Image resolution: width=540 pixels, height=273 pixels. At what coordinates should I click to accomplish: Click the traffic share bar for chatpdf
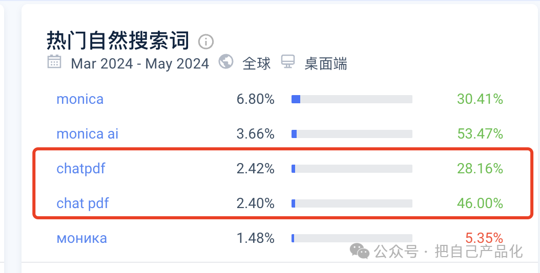coord(352,169)
